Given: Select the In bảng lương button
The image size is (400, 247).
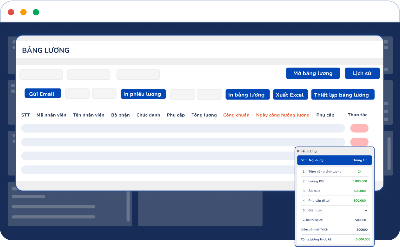Looking at the screenshot, I should [247, 95].
